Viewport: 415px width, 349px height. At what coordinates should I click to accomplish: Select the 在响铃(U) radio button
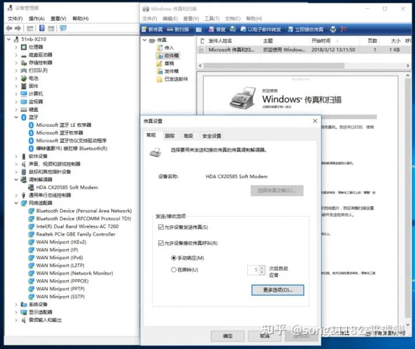[x=173, y=270]
